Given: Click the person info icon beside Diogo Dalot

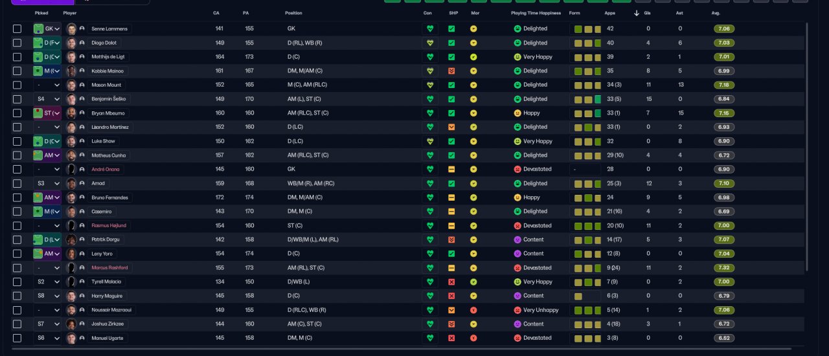Looking at the screenshot, I should pyautogui.click(x=82, y=43).
